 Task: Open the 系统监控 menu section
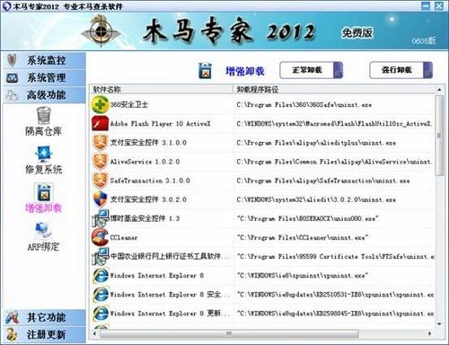(x=45, y=60)
